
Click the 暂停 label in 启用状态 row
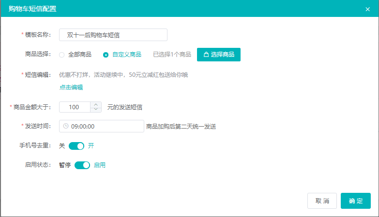(x=65, y=165)
